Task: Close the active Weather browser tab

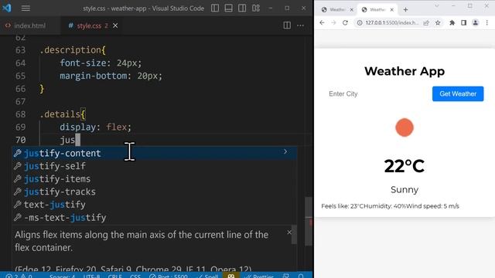Action: (392, 10)
